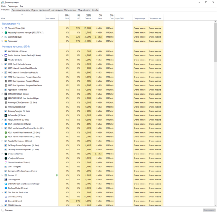This screenshot has height=214, width=217.
Task: Switch to the Службы tab
Action: (x=95, y=10)
